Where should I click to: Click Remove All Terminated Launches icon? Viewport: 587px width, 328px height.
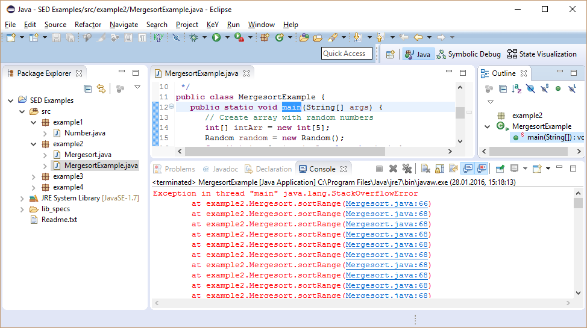pos(407,169)
